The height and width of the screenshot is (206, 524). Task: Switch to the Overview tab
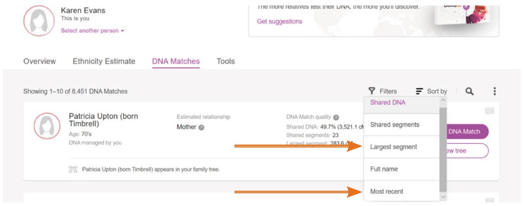(x=39, y=61)
